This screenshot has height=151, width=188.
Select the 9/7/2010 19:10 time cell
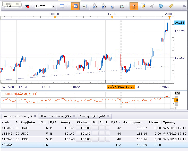(x=175, y=134)
